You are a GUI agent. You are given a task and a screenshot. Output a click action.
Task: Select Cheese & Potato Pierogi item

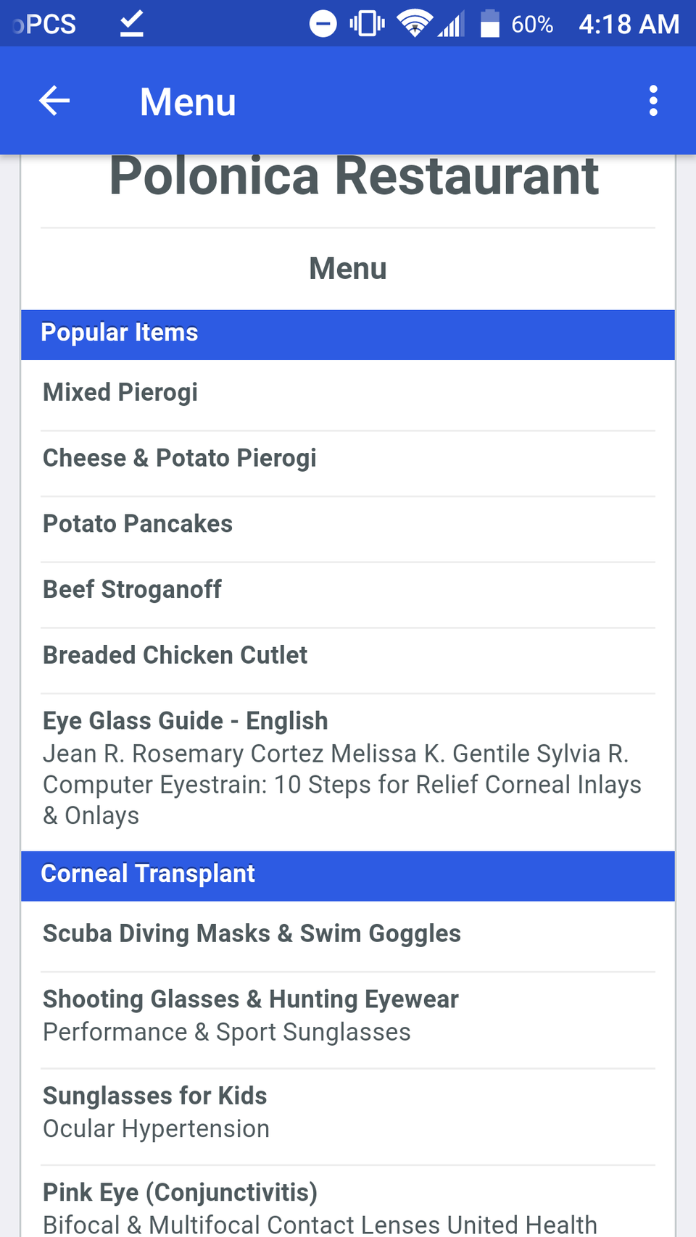click(x=180, y=459)
